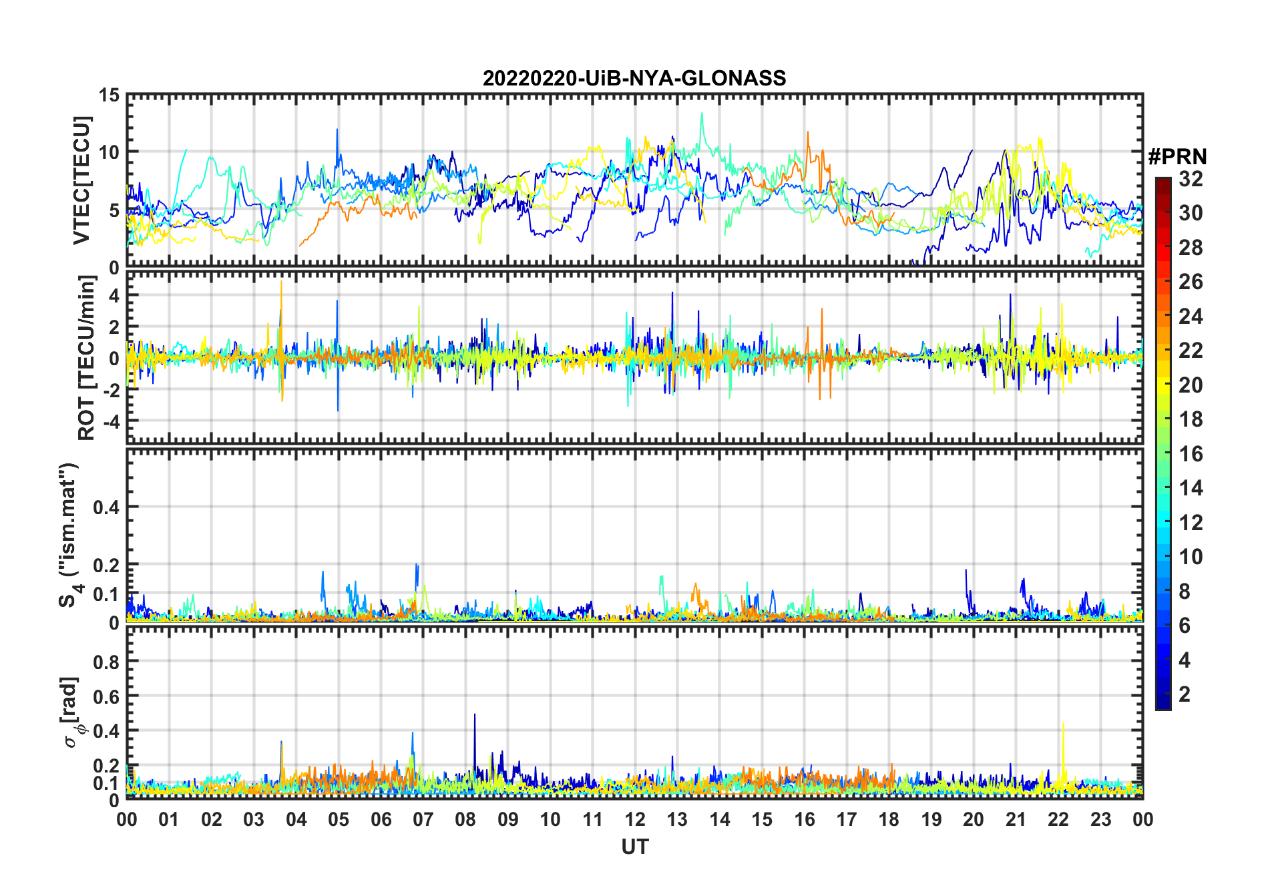Click colorbar tick label 24

click(1191, 316)
